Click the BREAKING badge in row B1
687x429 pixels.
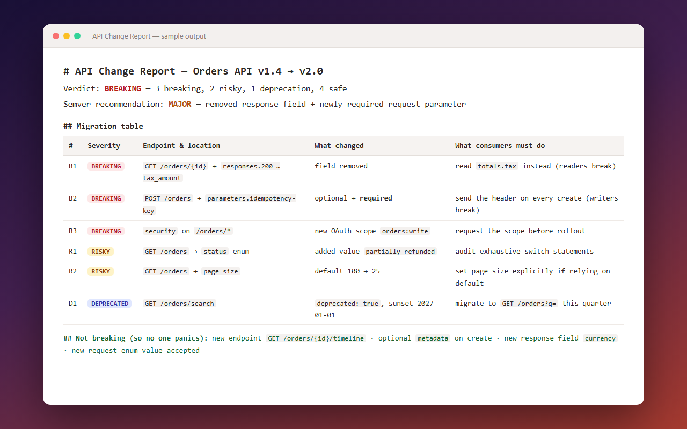[106, 166]
